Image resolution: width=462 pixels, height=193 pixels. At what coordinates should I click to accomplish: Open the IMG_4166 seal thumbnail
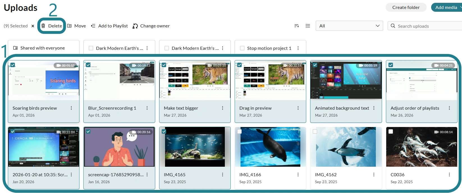coord(270,147)
